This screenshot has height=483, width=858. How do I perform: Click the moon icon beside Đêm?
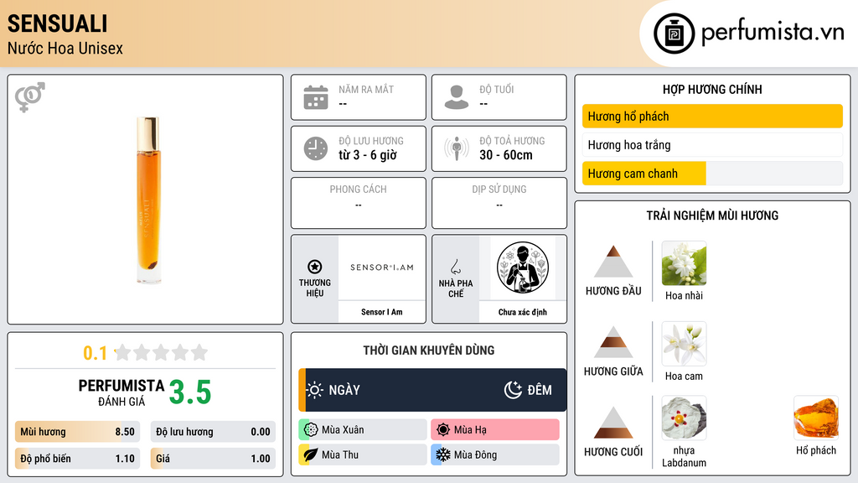coord(513,390)
